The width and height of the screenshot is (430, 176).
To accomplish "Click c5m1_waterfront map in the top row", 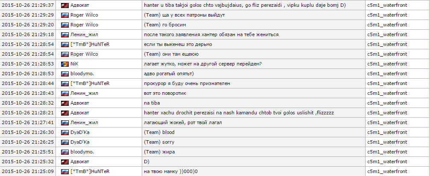I will tap(387, 5).
